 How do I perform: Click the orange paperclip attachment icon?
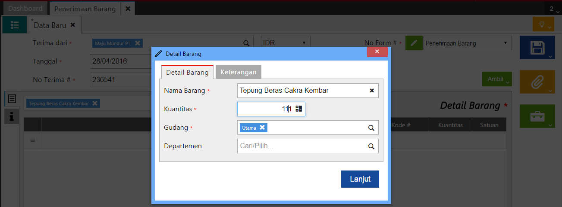(537, 82)
